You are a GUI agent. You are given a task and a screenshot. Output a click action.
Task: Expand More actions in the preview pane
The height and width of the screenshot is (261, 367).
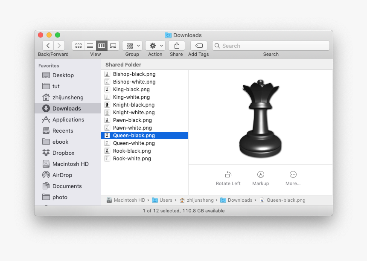tap(293, 178)
